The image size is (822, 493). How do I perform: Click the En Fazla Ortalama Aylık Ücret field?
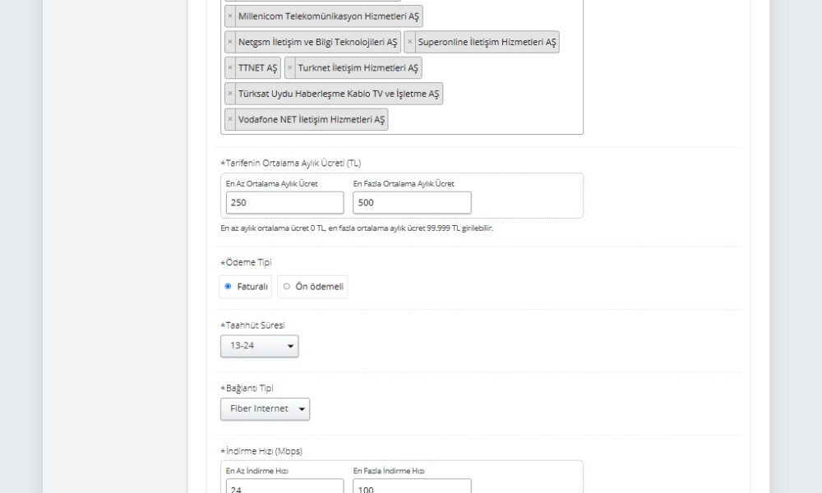coord(412,203)
